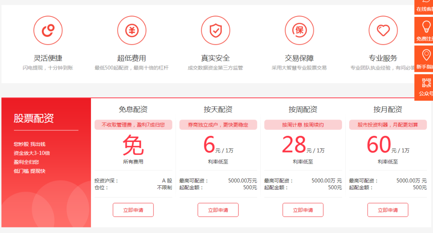Select the 按月配资 plan heading

(x=388, y=109)
